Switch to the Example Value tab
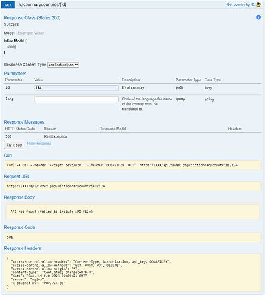This screenshot has height=299, width=270. coord(30,33)
